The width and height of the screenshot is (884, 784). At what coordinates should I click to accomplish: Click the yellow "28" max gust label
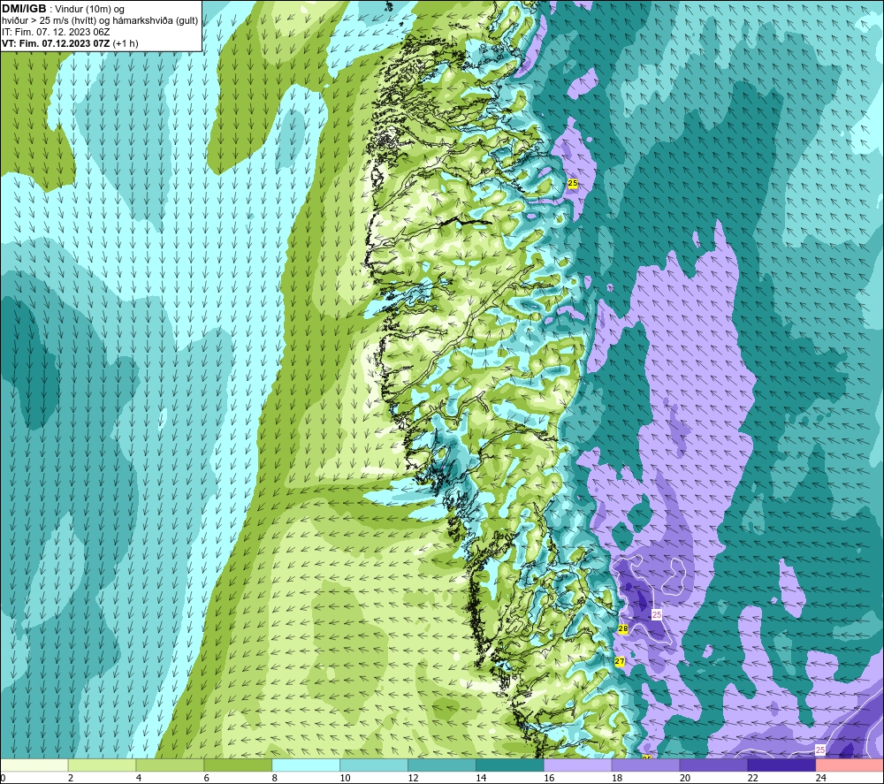tap(623, 628)
